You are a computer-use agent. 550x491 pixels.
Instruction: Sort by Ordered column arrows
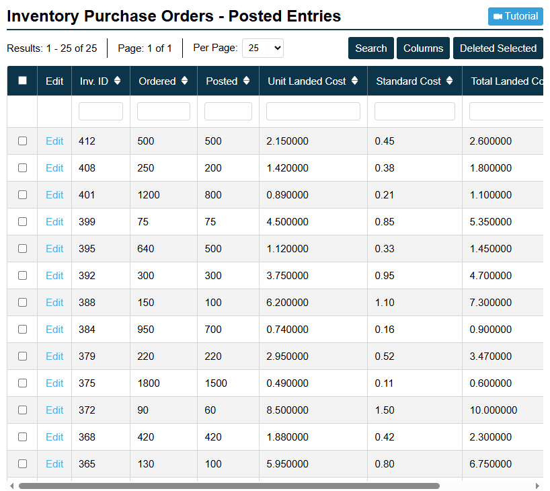click(x=185, y=81)
